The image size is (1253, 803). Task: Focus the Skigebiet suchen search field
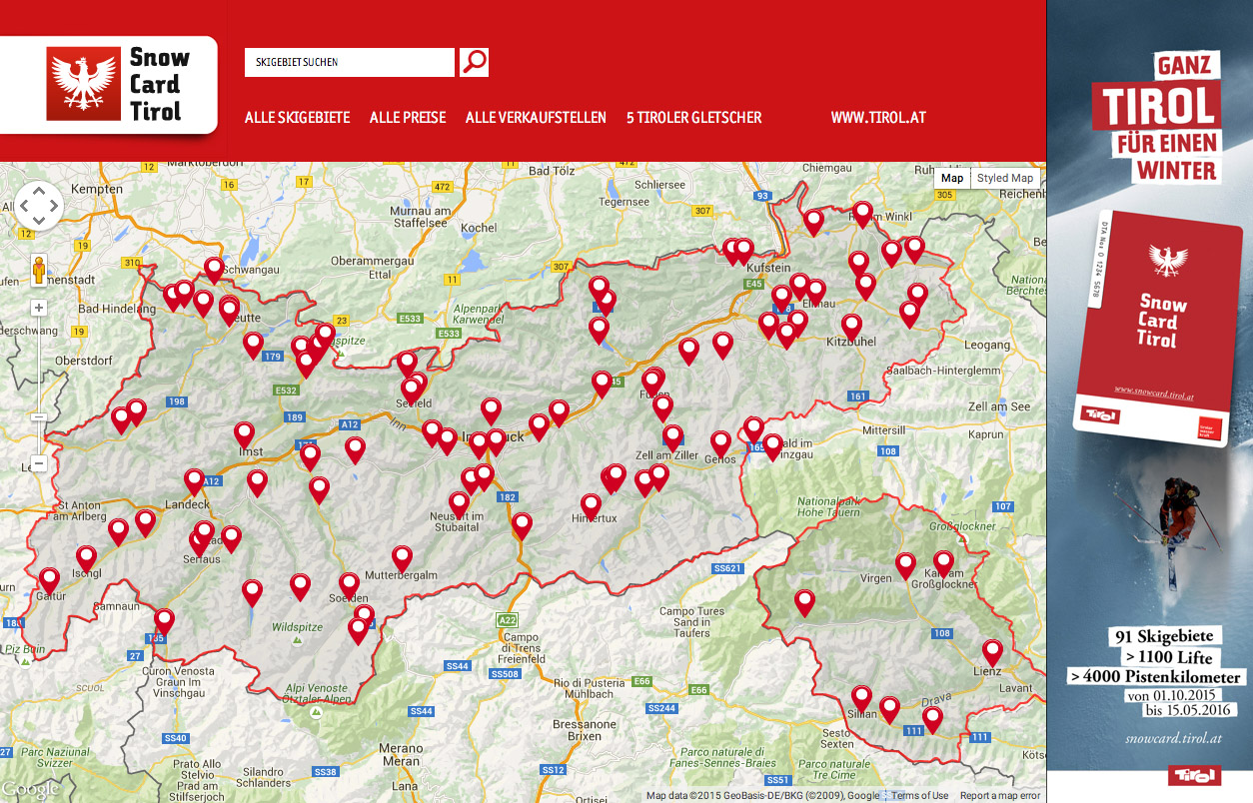pyautogui.click(x=349, y=62)
